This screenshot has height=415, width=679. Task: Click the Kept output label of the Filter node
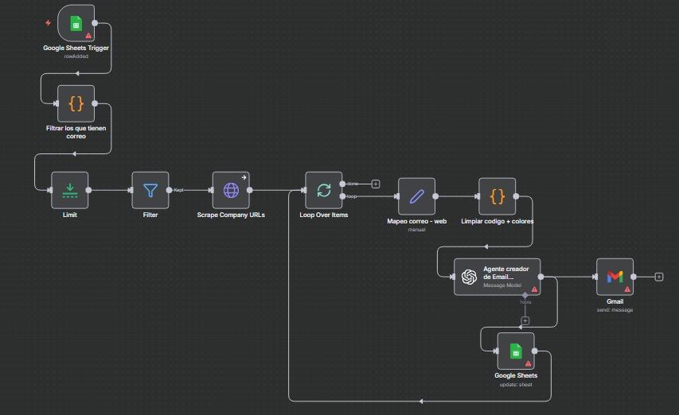179,190
